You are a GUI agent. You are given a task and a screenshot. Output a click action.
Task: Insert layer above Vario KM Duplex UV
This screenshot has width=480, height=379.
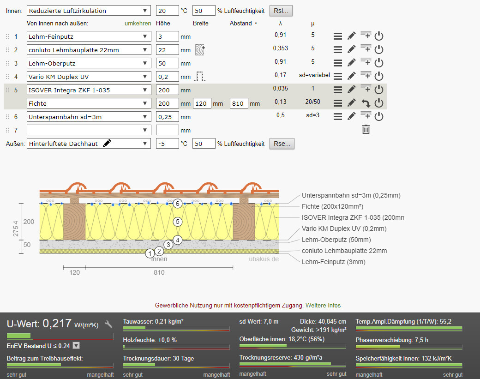pyautogui.click(x=366, y=76)
